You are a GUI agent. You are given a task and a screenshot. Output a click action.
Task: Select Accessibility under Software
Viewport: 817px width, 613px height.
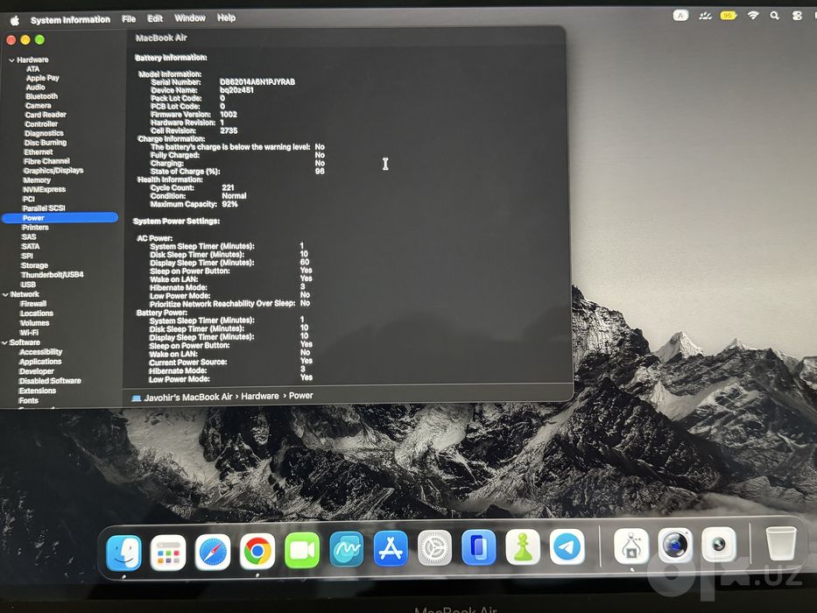click(40, 352)
